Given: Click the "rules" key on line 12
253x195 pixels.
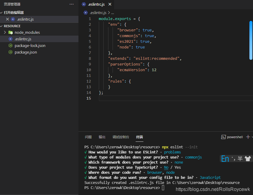Looking at the screenshot, I should pyautogui.click(x=116, y=81).
